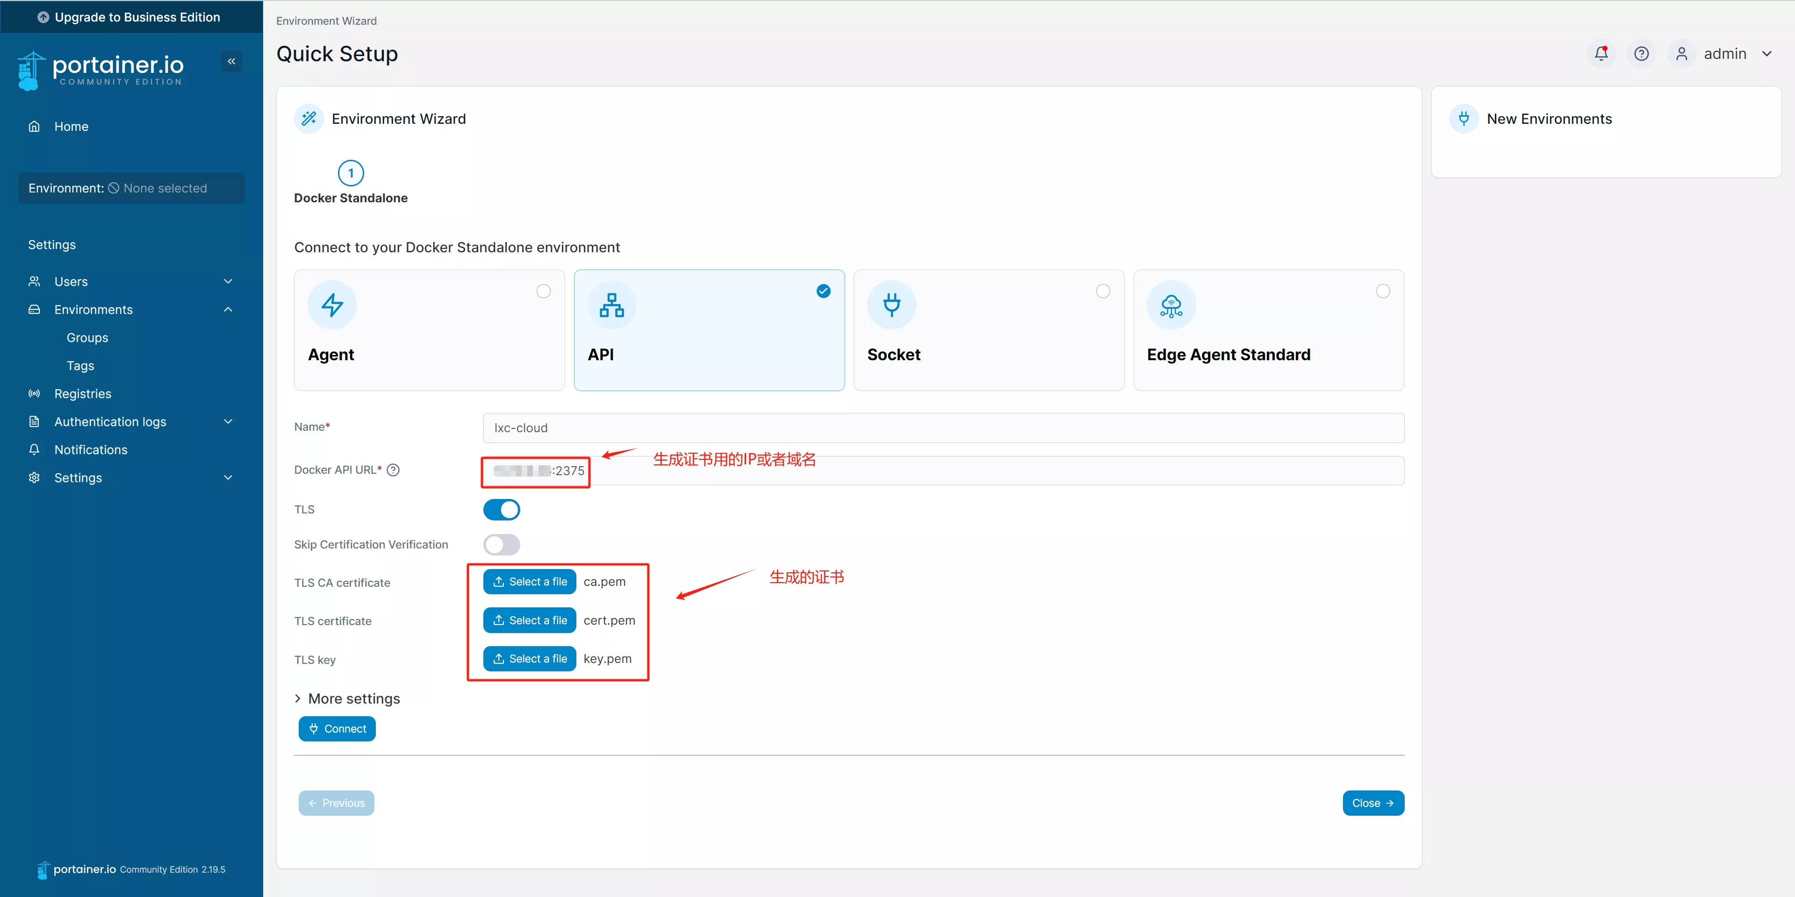Click the Agent lightning bolt icon
Image resolution: width=1795 pixels, height=897 pixels.
coord(332,305)
